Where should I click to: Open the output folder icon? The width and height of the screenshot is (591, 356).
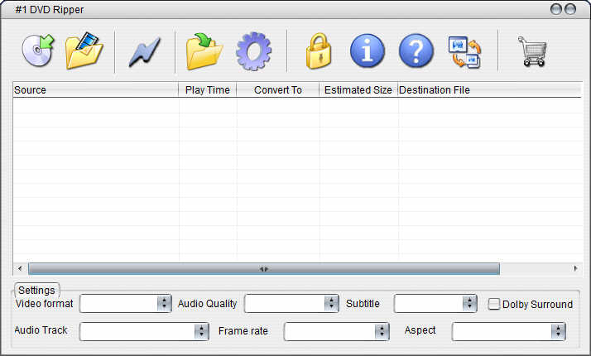point(204,51)
